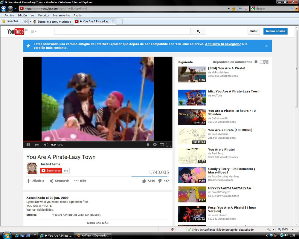This screenshot has height=239, width=299.
Task: Open '[SFM] You Are A Pirate!' thumbnail
Action: pyautogui.click(x=192, y=74)
